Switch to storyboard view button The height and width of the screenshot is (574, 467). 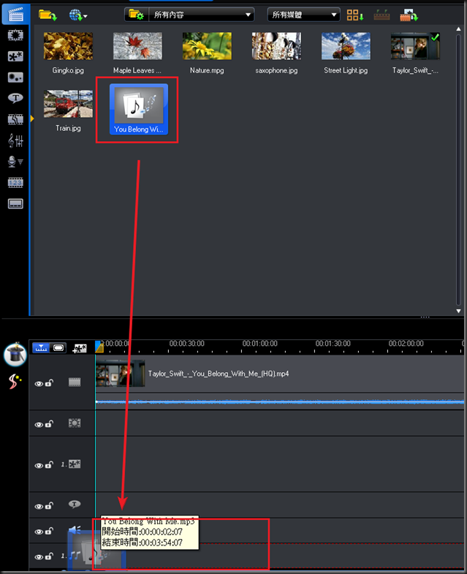[x=58, y=347]
